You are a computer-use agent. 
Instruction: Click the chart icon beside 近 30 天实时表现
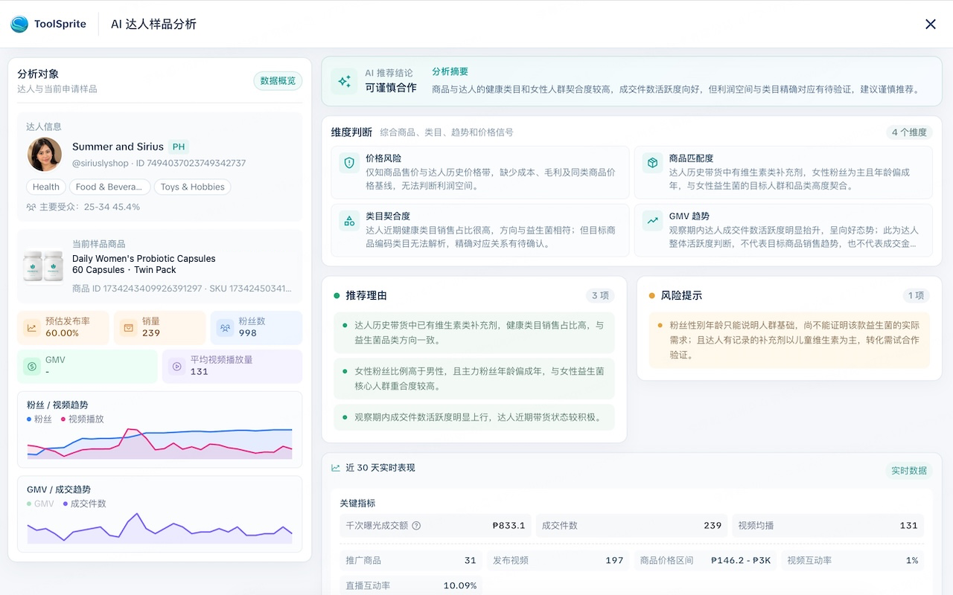coord(336,468)
